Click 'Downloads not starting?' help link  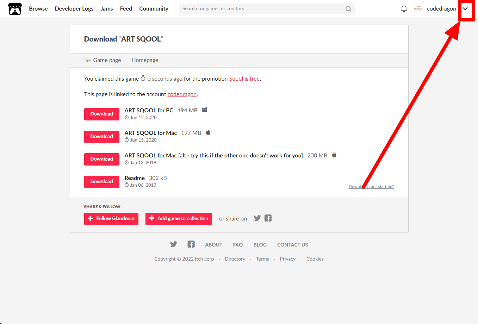coord(371,187)
